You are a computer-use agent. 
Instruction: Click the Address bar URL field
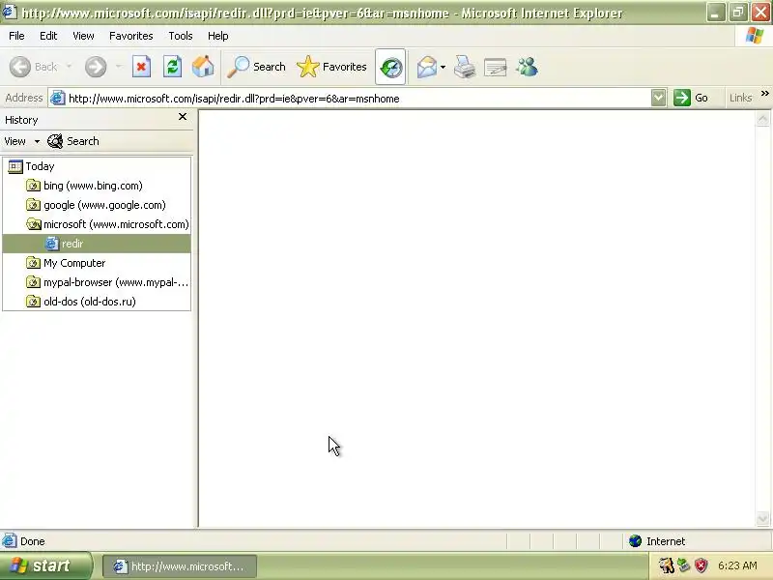pos(358,99)
